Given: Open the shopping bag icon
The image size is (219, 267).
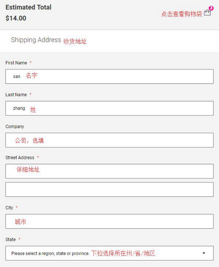Looking at the screenshot, I should 207,13.
